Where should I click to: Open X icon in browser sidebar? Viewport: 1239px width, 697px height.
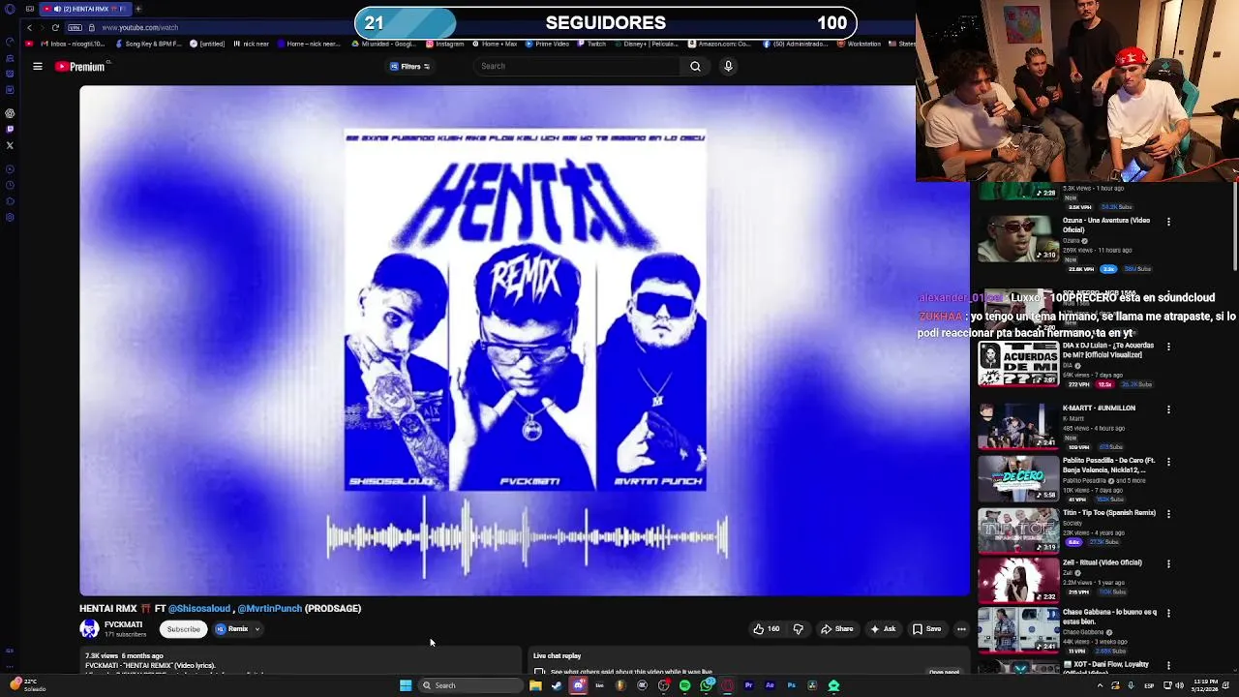10,146
